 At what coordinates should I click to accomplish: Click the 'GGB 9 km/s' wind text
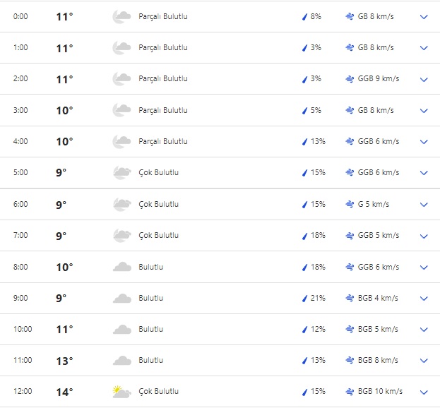point(379,79)
